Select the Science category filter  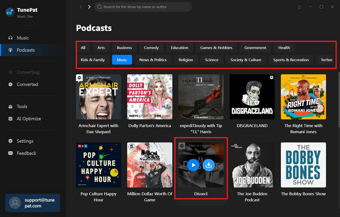point(212,60)
